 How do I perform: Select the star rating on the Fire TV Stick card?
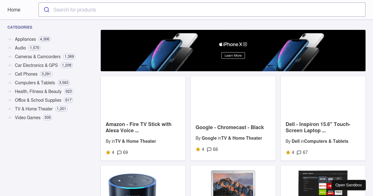(107, 152)
